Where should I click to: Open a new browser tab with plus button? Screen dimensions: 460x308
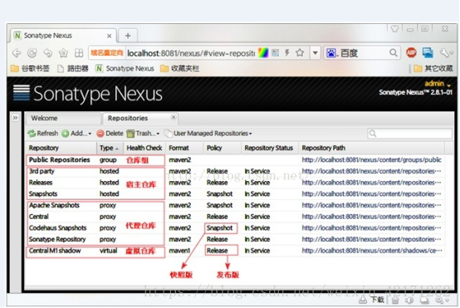coord(128,36)
